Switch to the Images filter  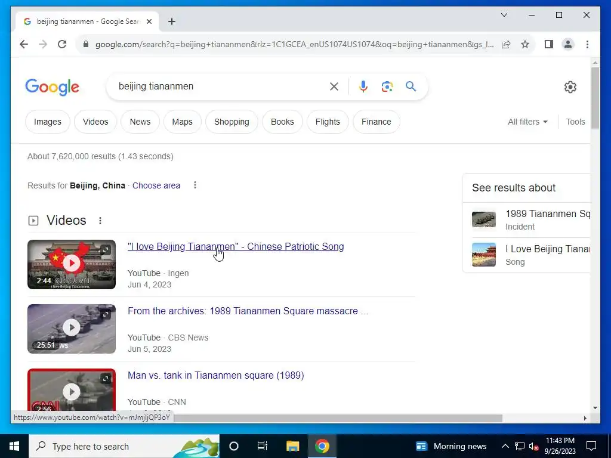(48, 122)
